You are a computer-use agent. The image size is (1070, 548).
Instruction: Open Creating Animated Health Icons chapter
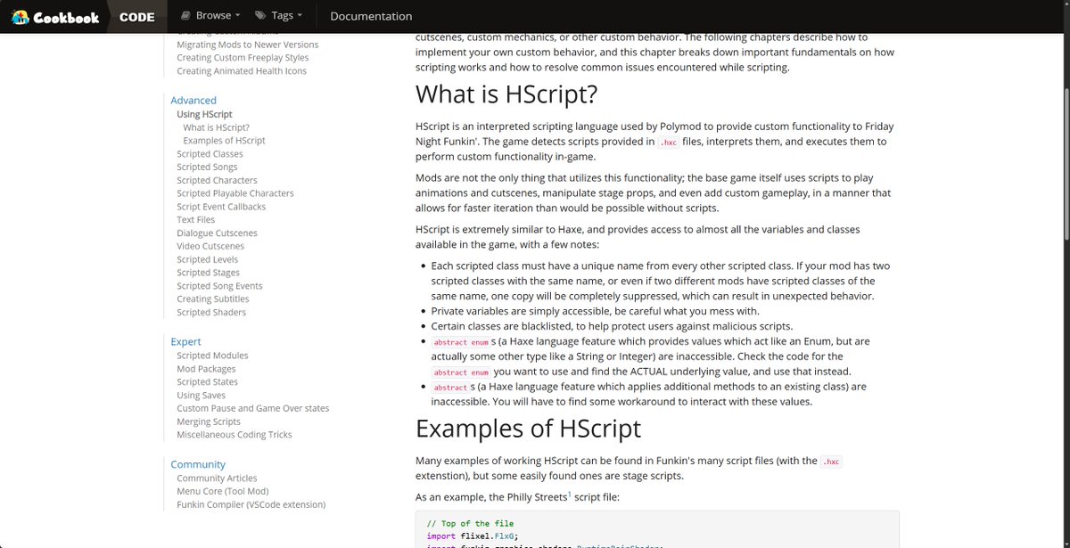[x=242, y=71]
